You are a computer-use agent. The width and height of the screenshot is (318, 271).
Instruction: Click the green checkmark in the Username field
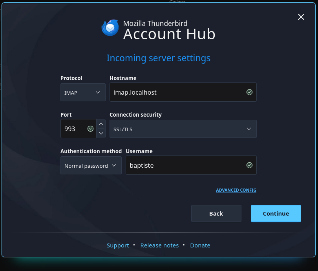[x=249, y=165]
